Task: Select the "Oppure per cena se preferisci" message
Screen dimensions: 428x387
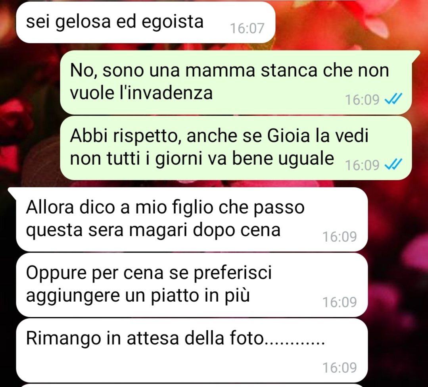Action: click(x=192, y=285)
